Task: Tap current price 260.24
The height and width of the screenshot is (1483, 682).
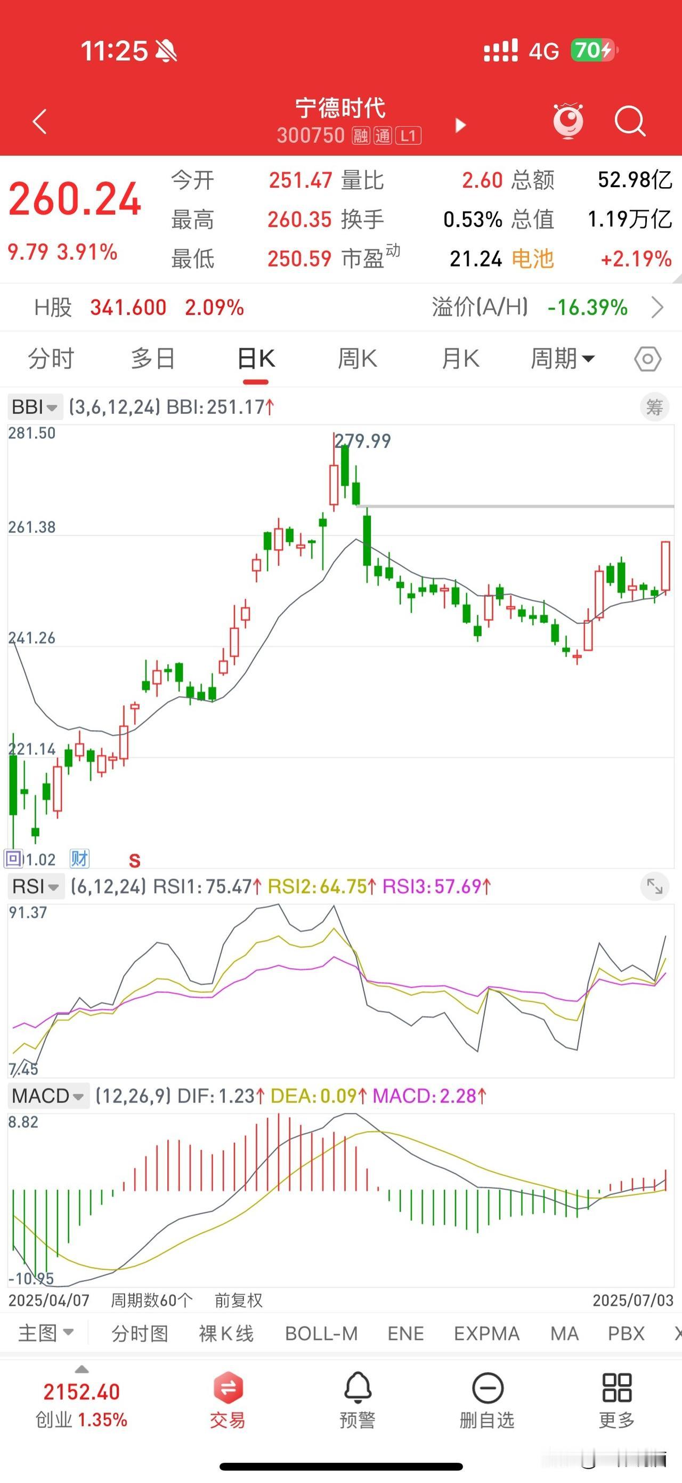Action: click(75, 199)
